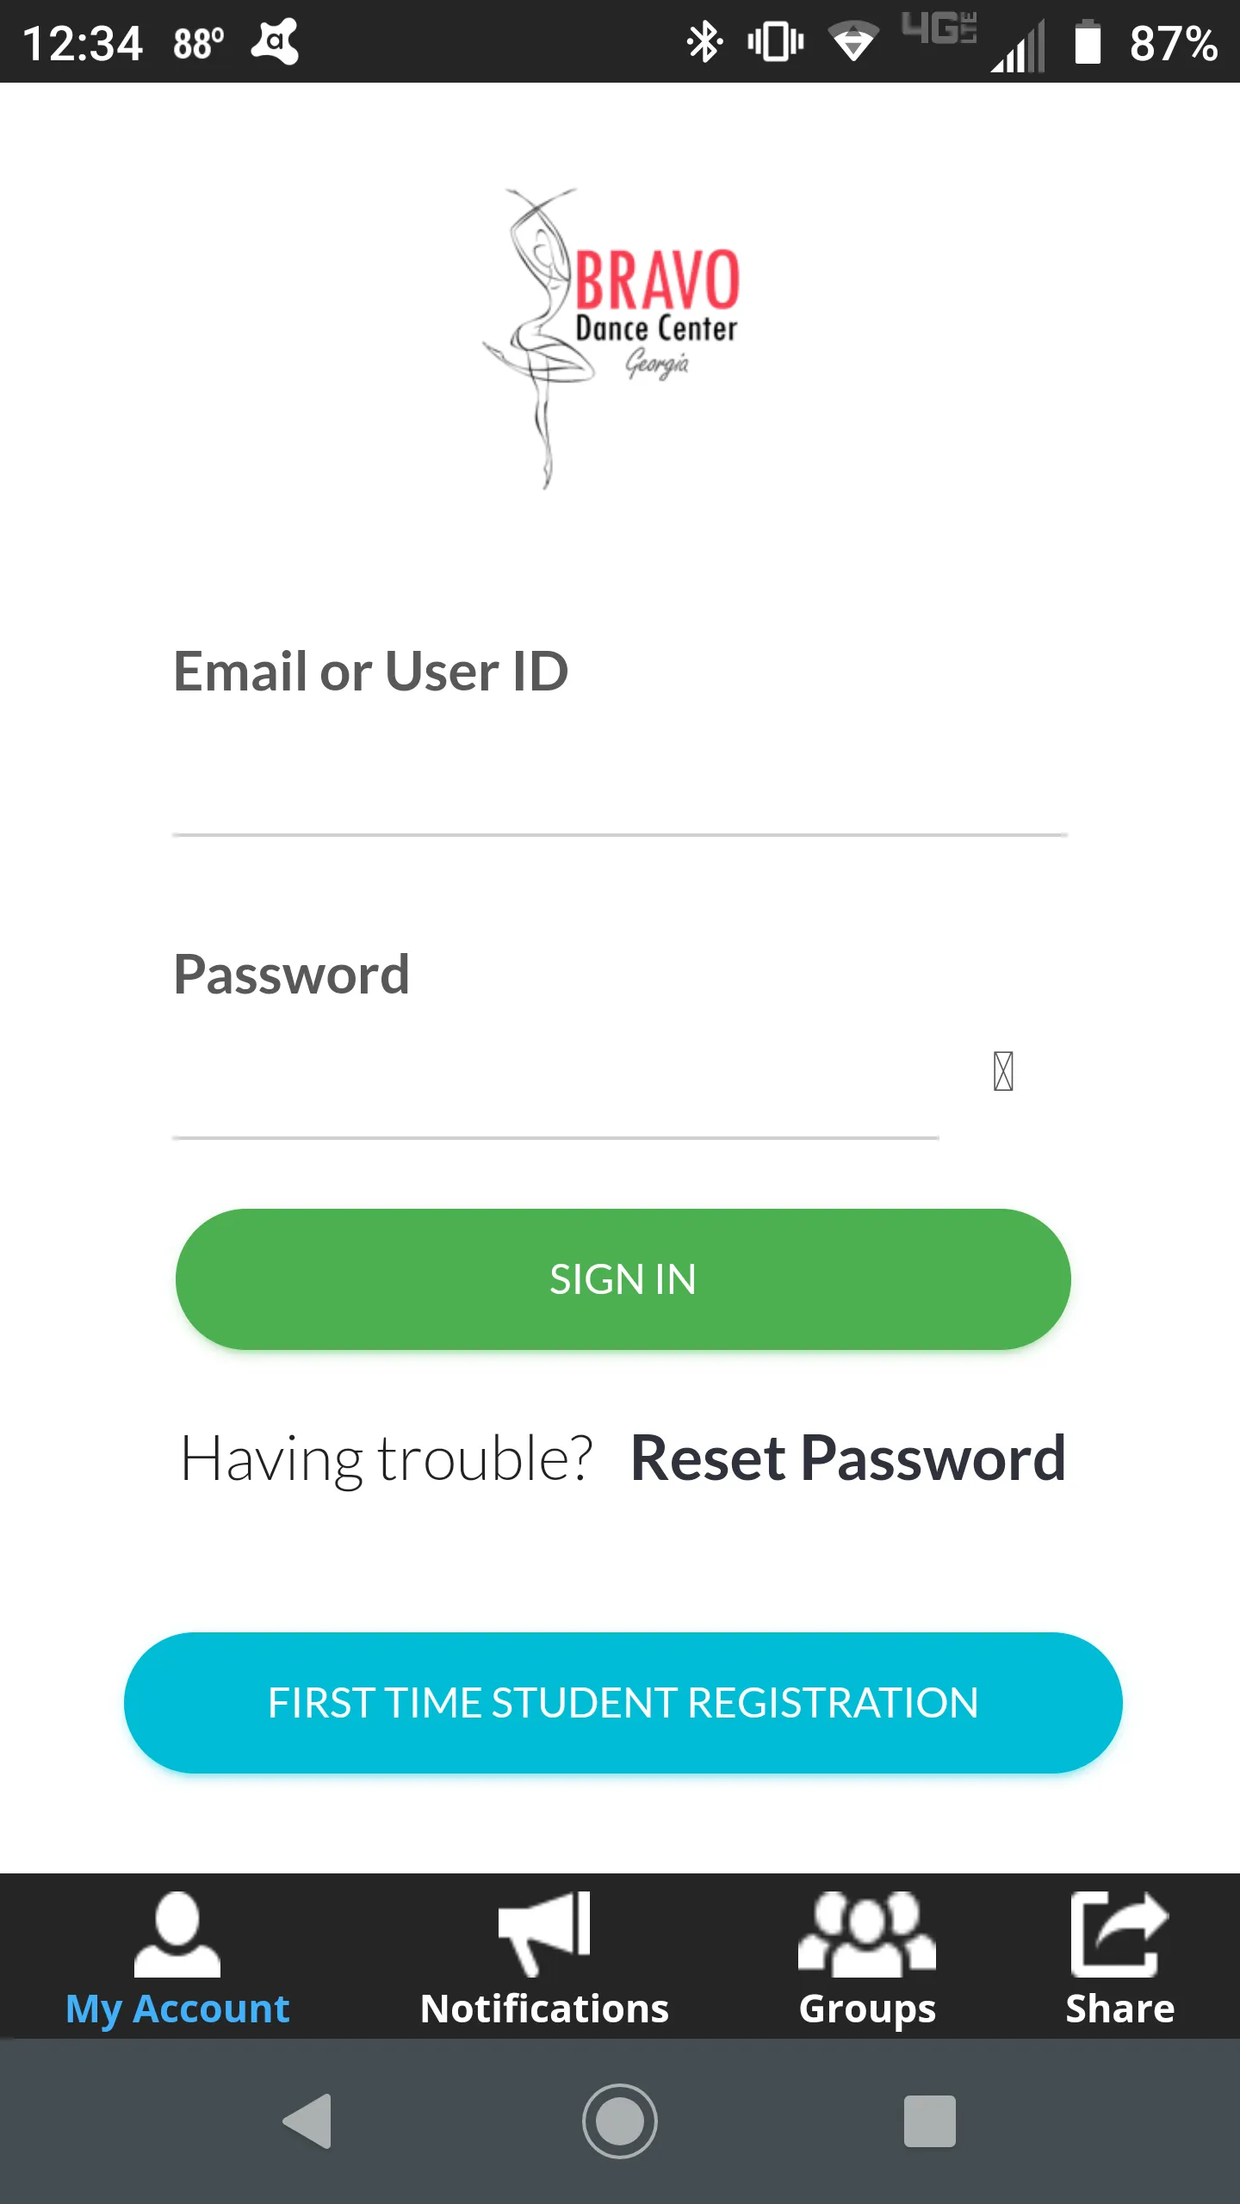Tap the Android back triangle button
1240x2204 pixels.
click(307, 2120)
